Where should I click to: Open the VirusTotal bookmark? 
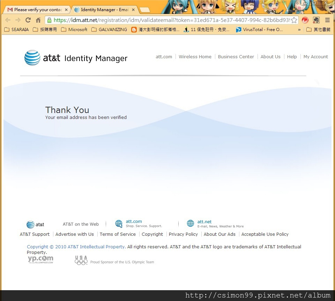tap(259, 29)
